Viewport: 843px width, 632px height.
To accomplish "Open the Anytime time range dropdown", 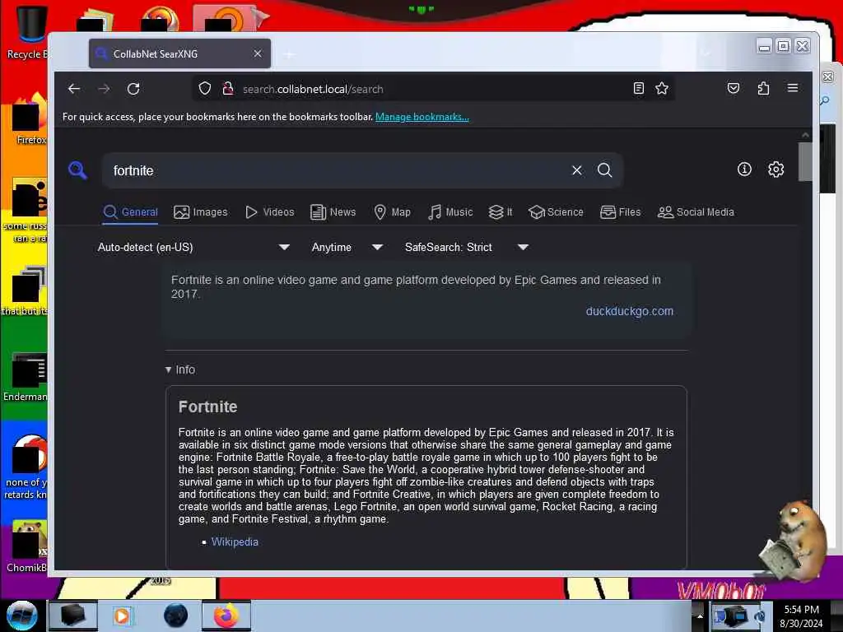I will (x=347, y=247).
